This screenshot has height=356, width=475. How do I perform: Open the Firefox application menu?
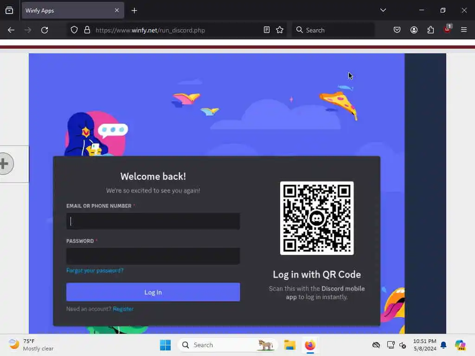tap(464, 30)
